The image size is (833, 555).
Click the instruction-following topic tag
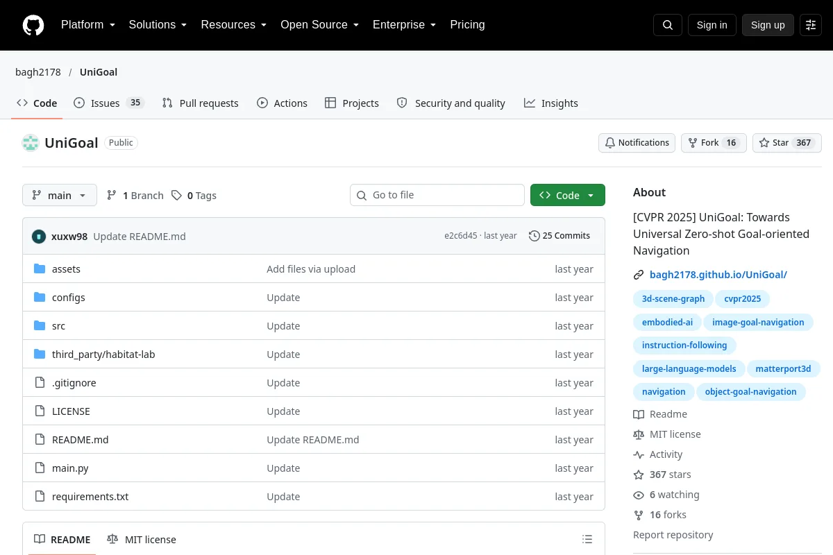point(684,345)
